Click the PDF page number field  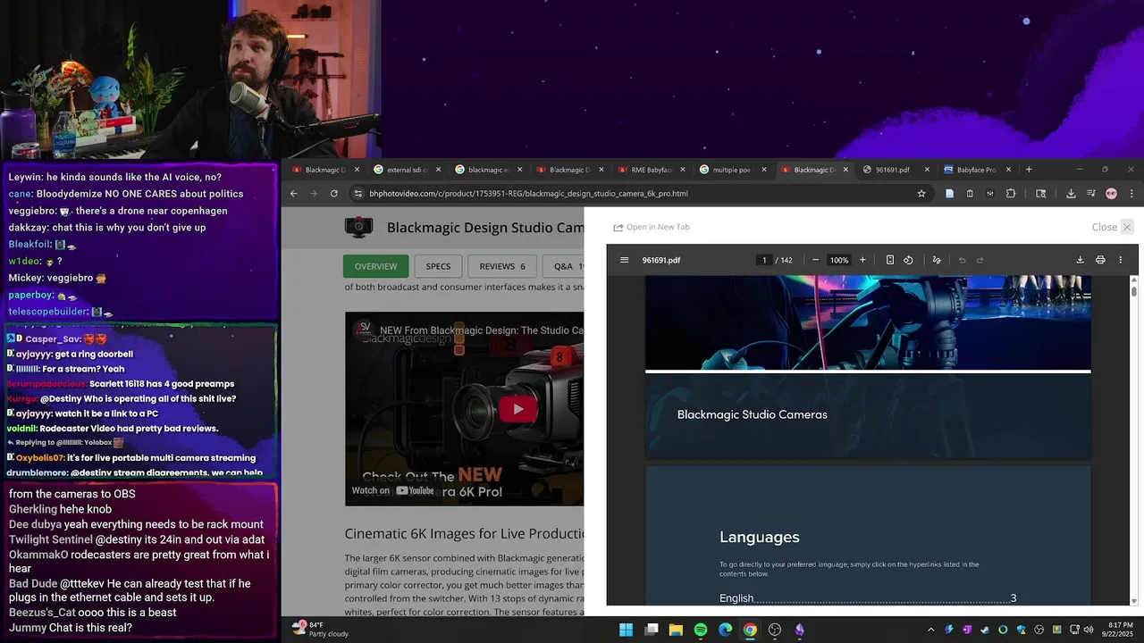coord(764,260)
